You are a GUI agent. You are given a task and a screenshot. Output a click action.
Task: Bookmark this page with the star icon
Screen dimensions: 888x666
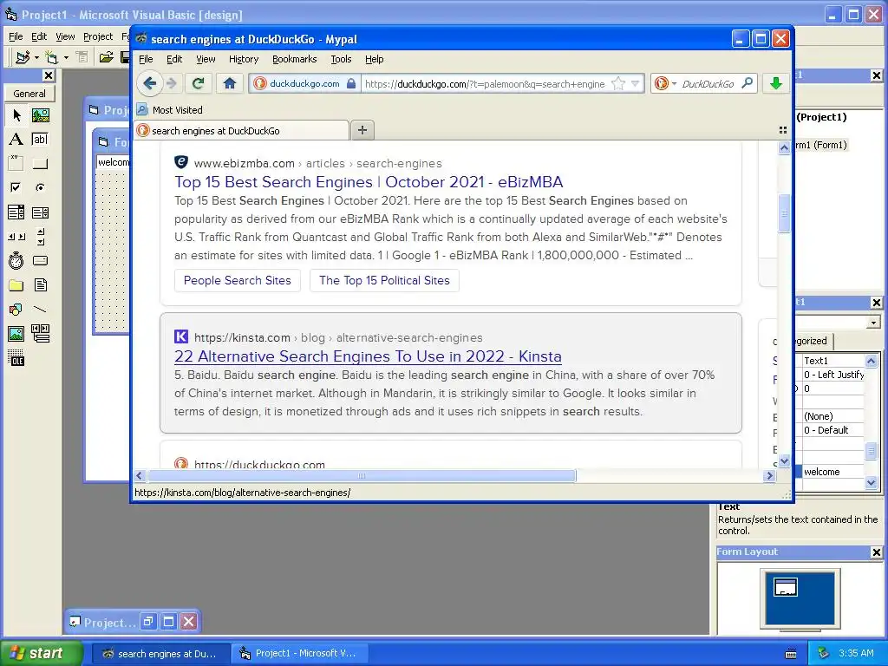(618, 84)
